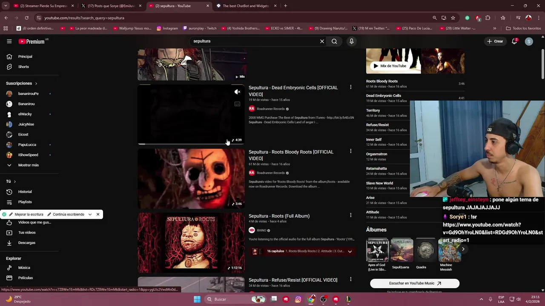Open the YouTube hamburger guide menu
The height and width of the screenshot is (306, 545).
[x=9, y=41]
